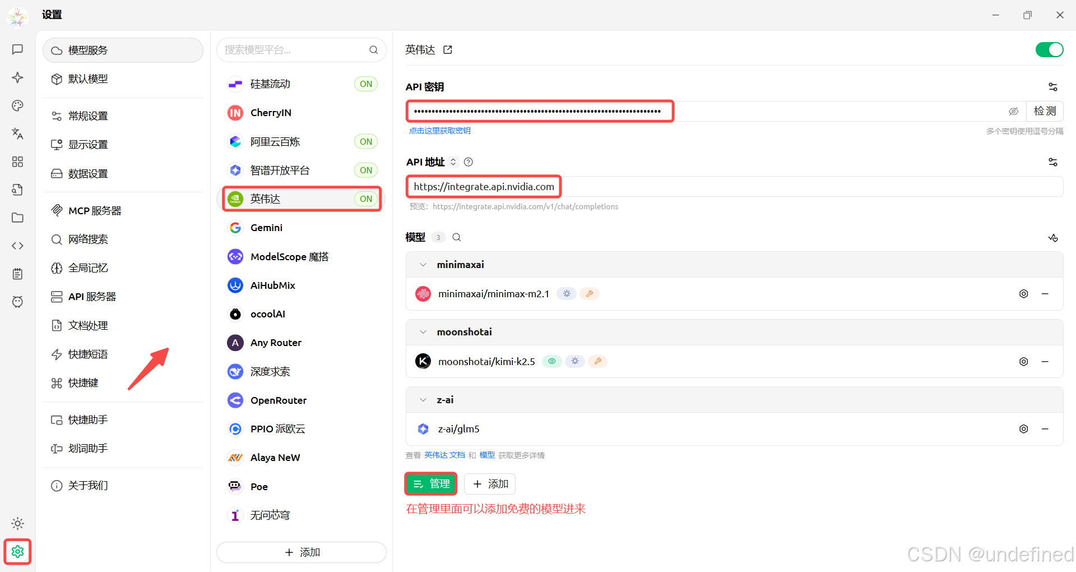The height and width of the screenshot is (572, 1076).
Task: Click the green 管理 button
Action: 431,484
